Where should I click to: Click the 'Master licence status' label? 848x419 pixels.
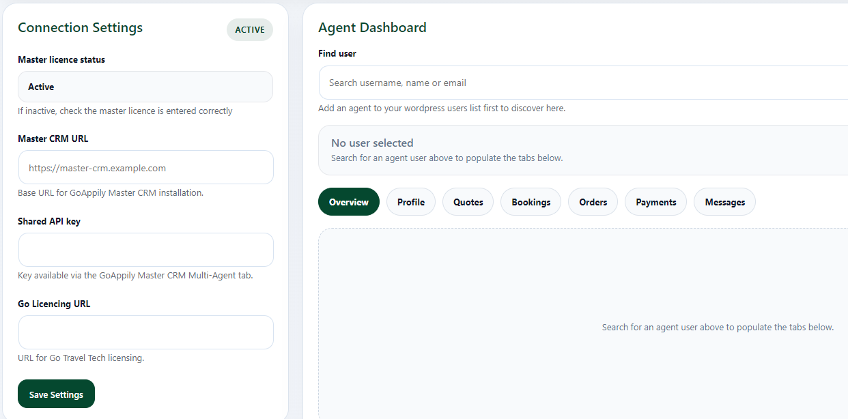[61, 59]
